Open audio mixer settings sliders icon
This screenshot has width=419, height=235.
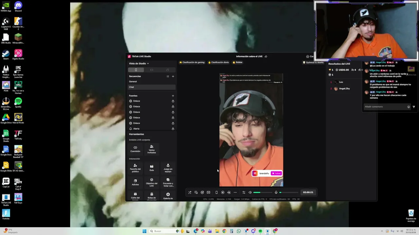[x=244, y=192]
